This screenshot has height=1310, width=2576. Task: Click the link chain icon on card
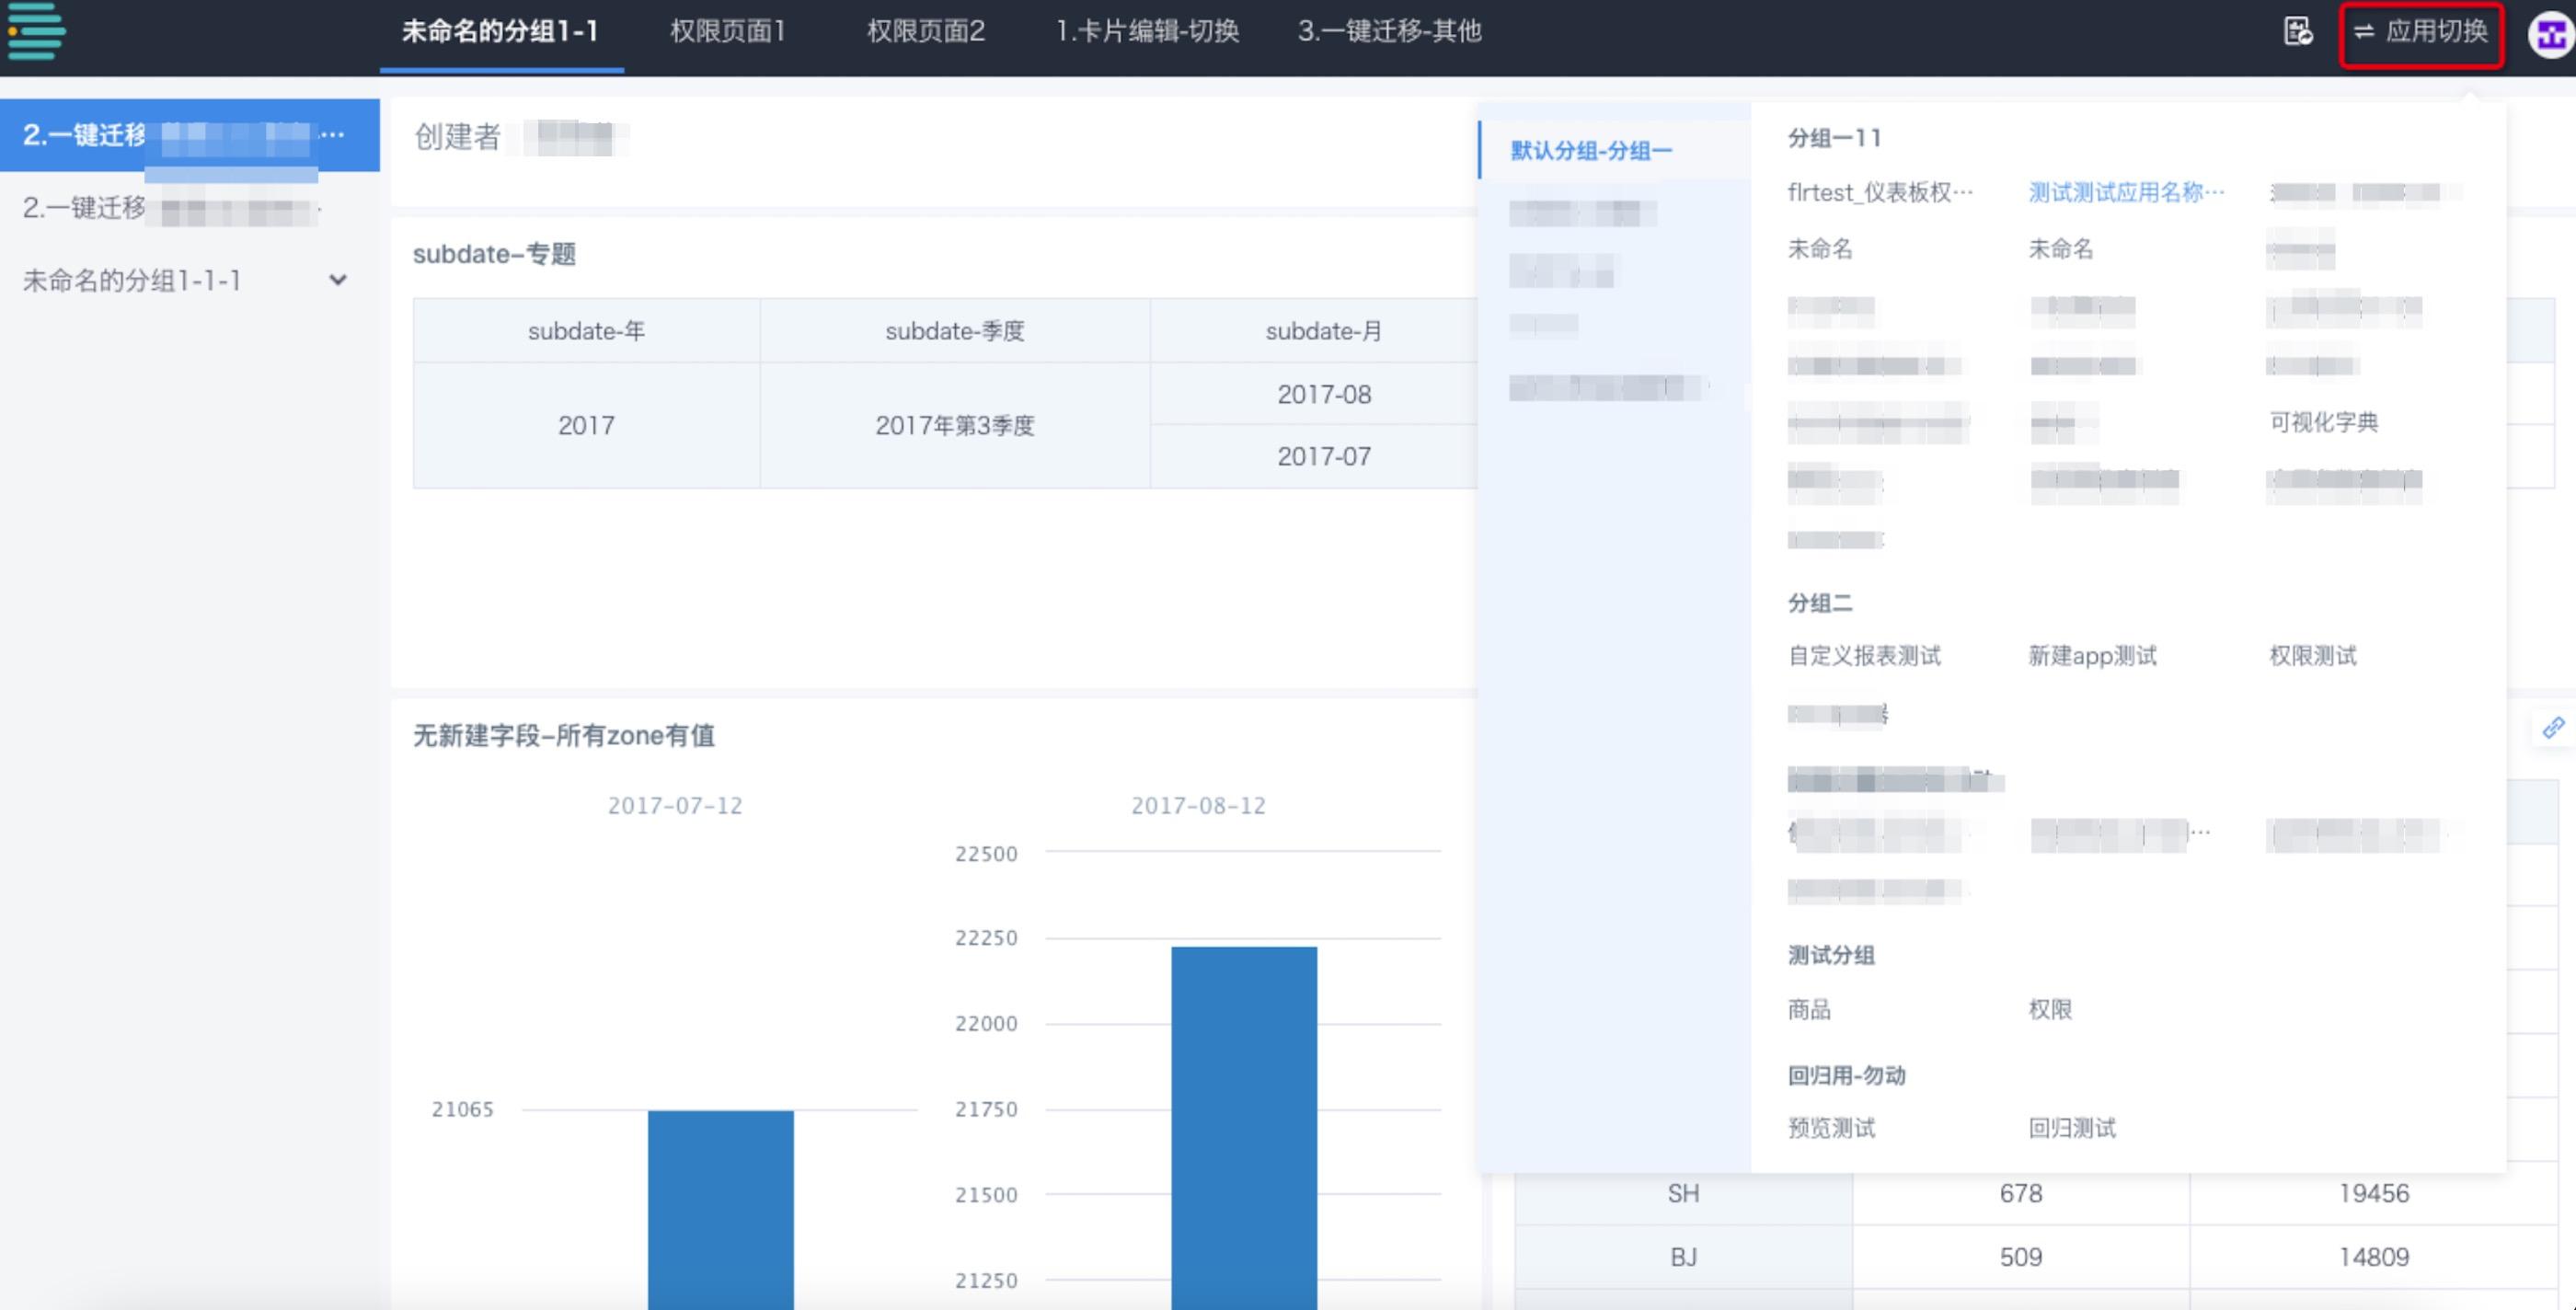point(2553,727)
